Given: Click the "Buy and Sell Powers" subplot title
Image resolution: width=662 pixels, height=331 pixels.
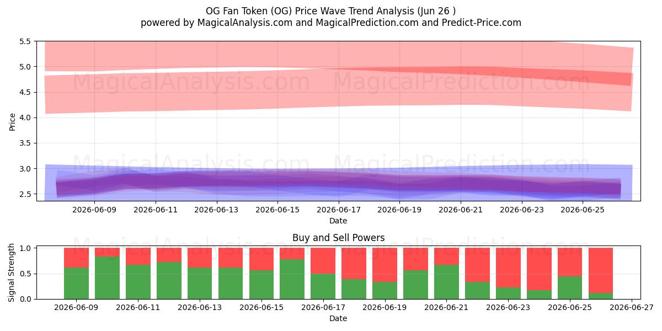Looking at the screenshot, I should click(x=338, y=238).
